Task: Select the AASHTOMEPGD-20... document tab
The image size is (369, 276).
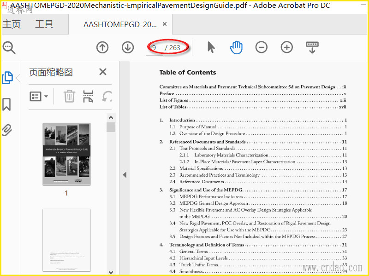Action: pos(120,24)
